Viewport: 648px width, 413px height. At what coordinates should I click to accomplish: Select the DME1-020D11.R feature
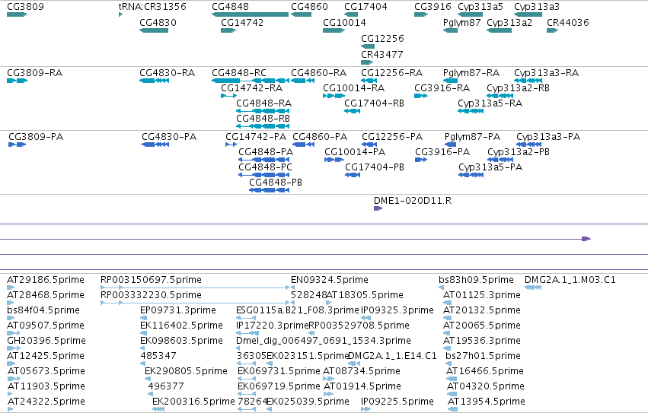point(378,208)
